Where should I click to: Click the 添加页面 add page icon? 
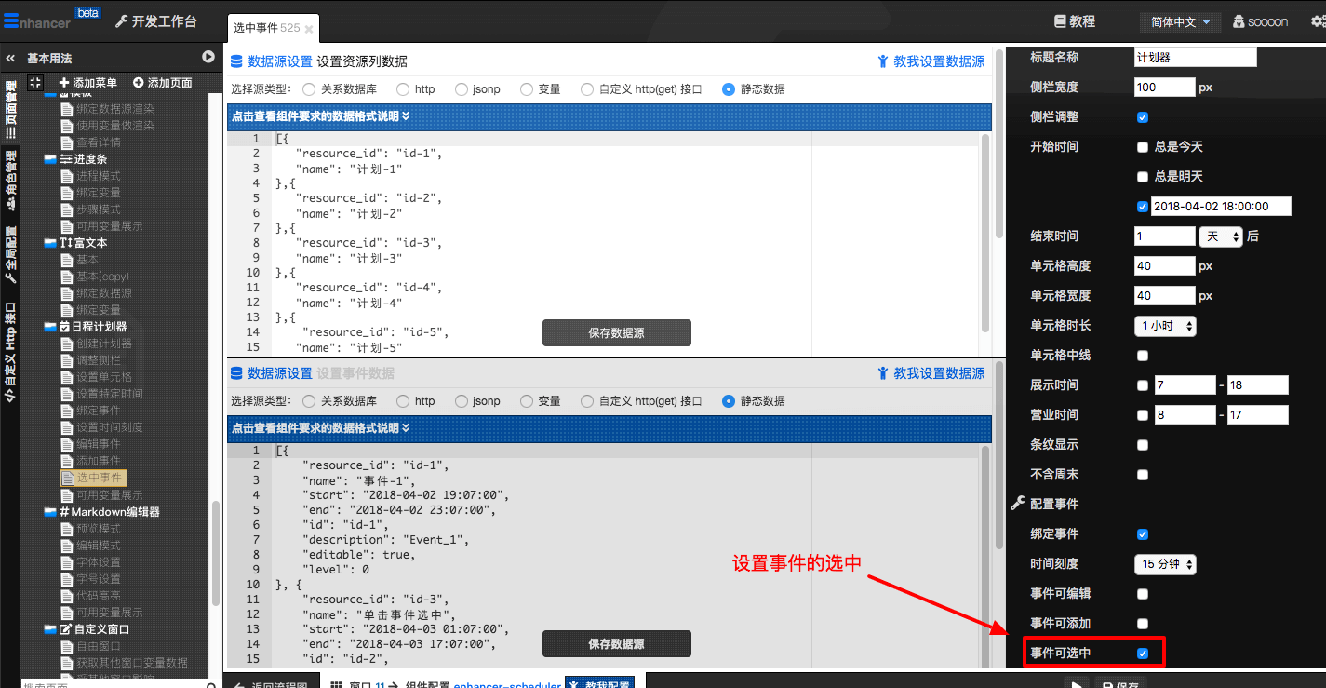139,83
